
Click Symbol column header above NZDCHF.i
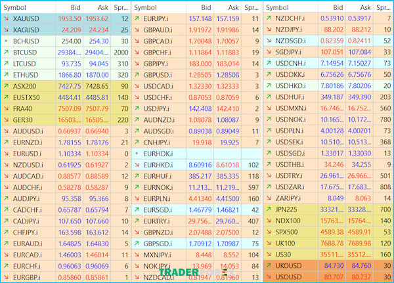(277, 7)
